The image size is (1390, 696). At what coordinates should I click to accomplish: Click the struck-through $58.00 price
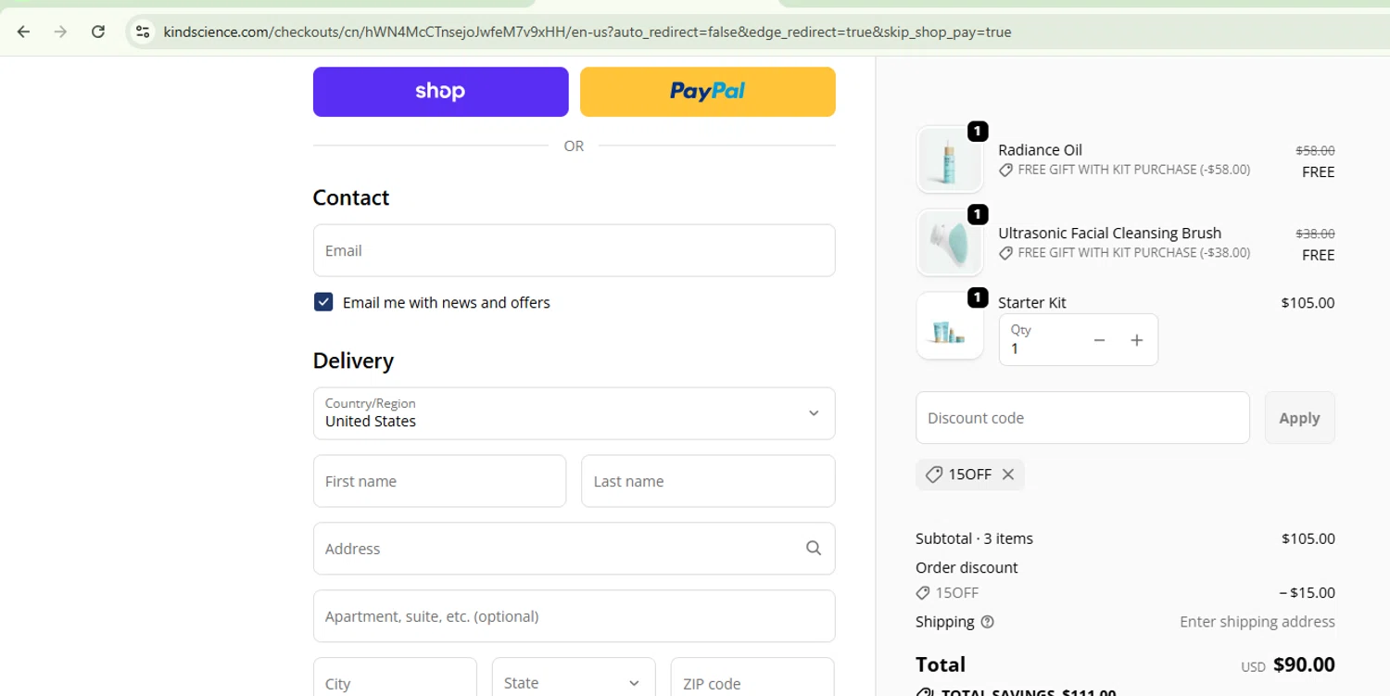1315,150
